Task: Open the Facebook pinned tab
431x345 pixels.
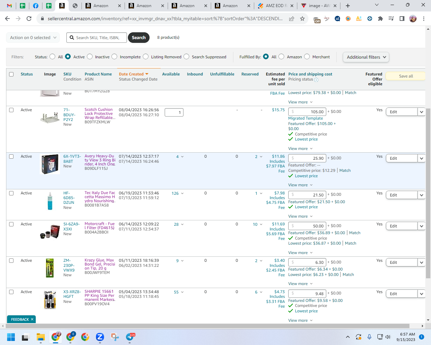Action: (x=36, y=6)
